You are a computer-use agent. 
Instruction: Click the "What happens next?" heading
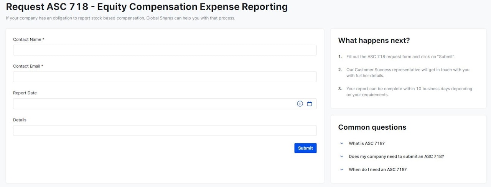[374, 41]
